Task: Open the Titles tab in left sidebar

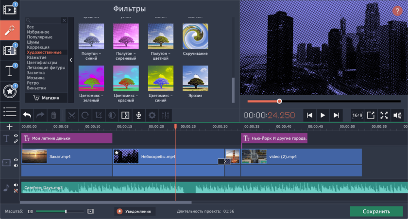Action: (9, 71)
